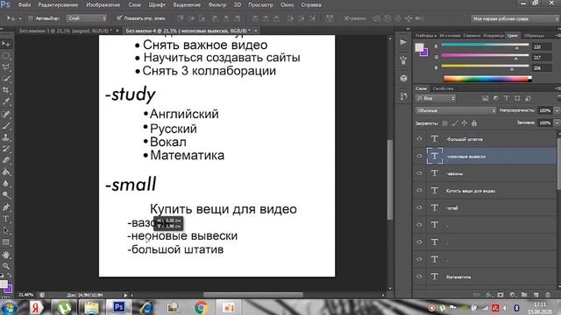This screenshot has height=315, width=561.
Task: Open the Файл menu
Action: click(x=24, y=5)
